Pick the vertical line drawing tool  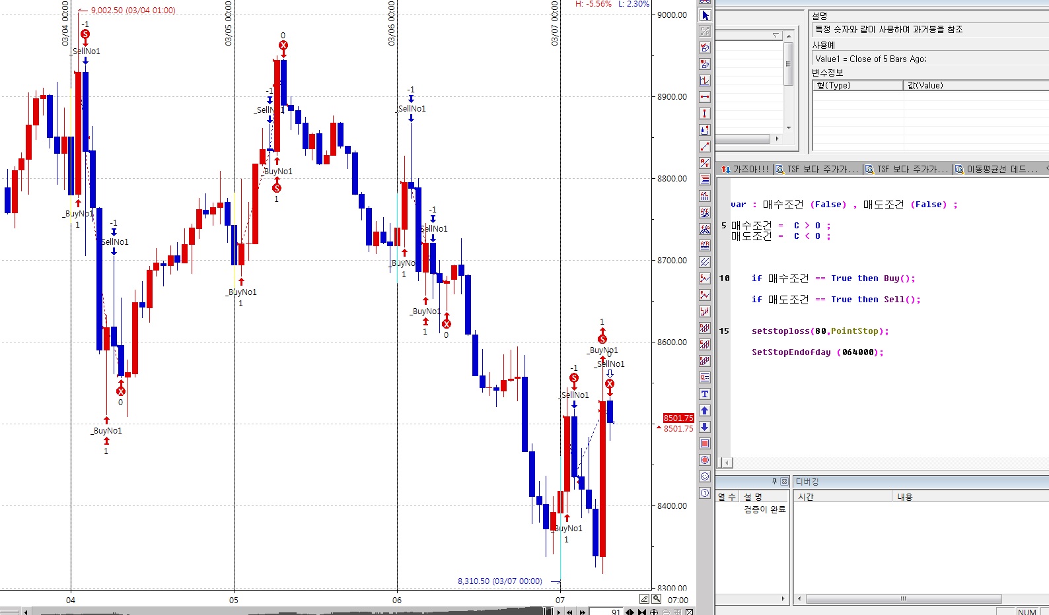[x=705, y=113]
